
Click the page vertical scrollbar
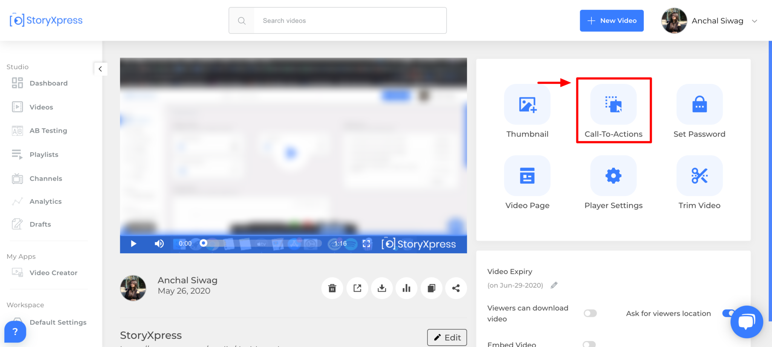point(770,181)
